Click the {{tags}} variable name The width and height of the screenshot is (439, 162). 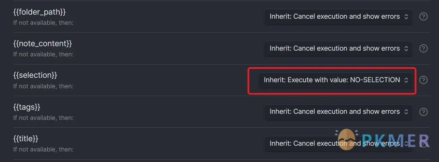click(27, 107)
